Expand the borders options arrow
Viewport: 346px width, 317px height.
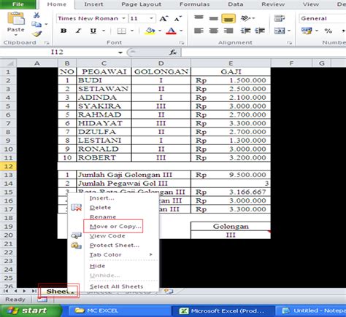(132, 31)
